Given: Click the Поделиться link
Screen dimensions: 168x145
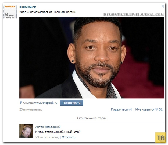Looking at the screenshot, I should (119, 109).
